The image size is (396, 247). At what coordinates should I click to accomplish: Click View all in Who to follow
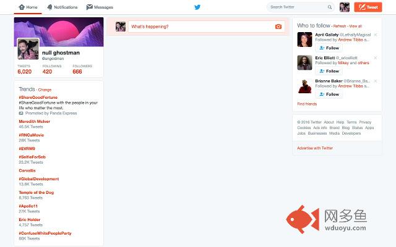pos(355,26)
